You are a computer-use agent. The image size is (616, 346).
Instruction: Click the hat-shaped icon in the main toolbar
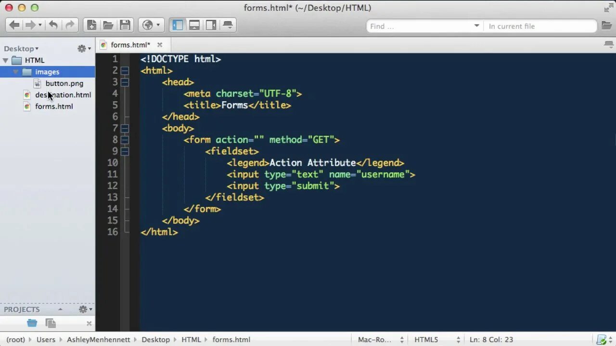point(228,25)
